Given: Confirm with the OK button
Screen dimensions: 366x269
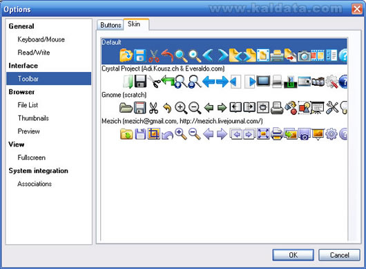Looking at the screenshot, I should pos(293,254).
